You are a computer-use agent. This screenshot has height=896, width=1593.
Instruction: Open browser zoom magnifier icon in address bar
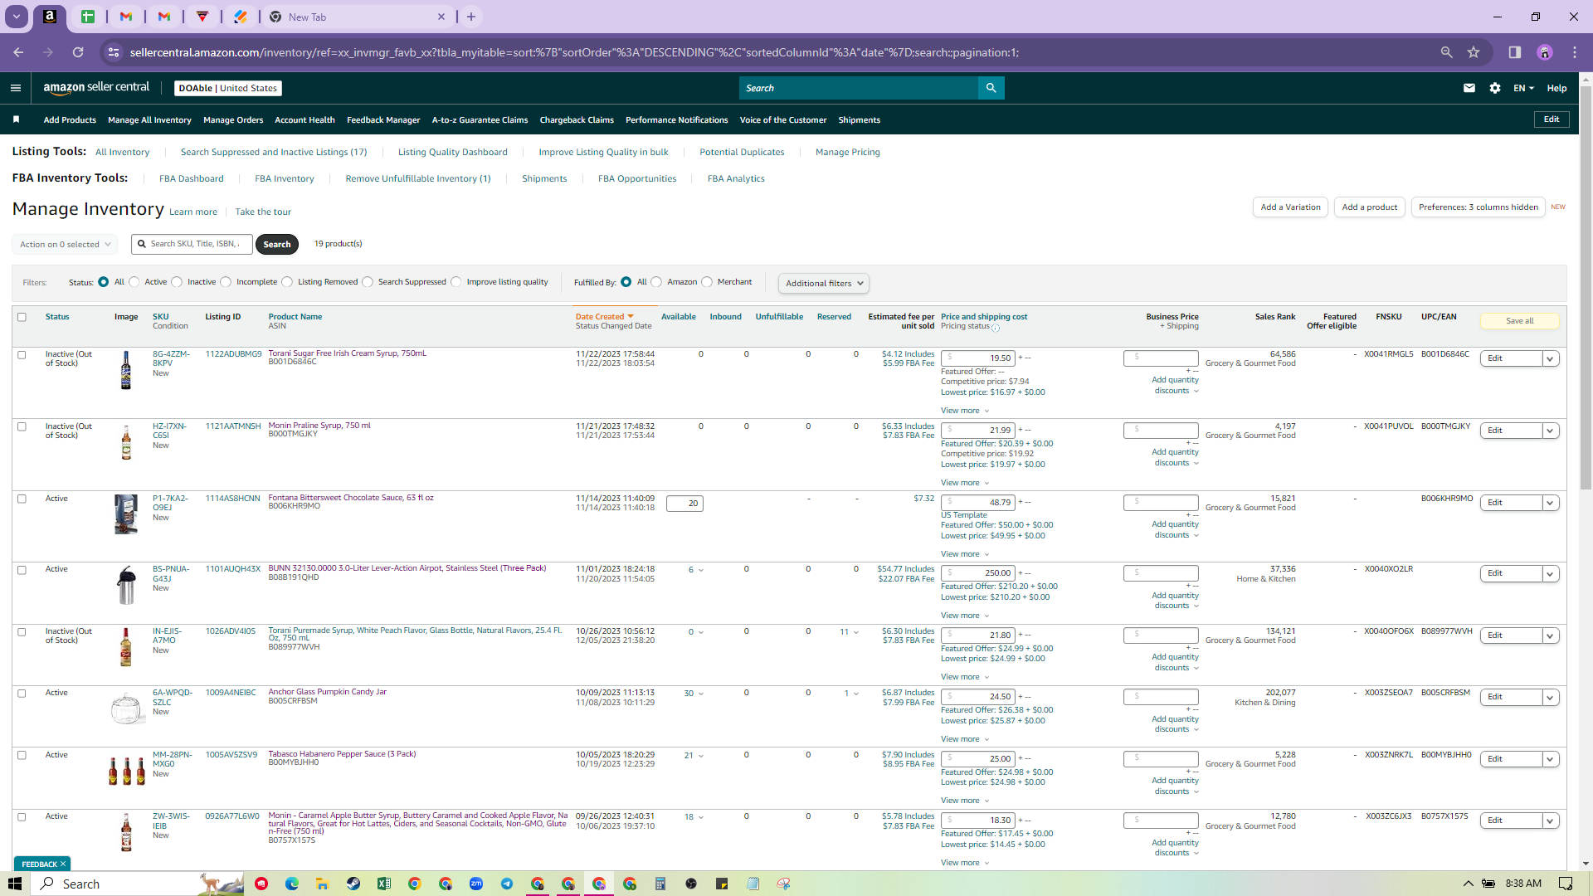click(1447, 52)
